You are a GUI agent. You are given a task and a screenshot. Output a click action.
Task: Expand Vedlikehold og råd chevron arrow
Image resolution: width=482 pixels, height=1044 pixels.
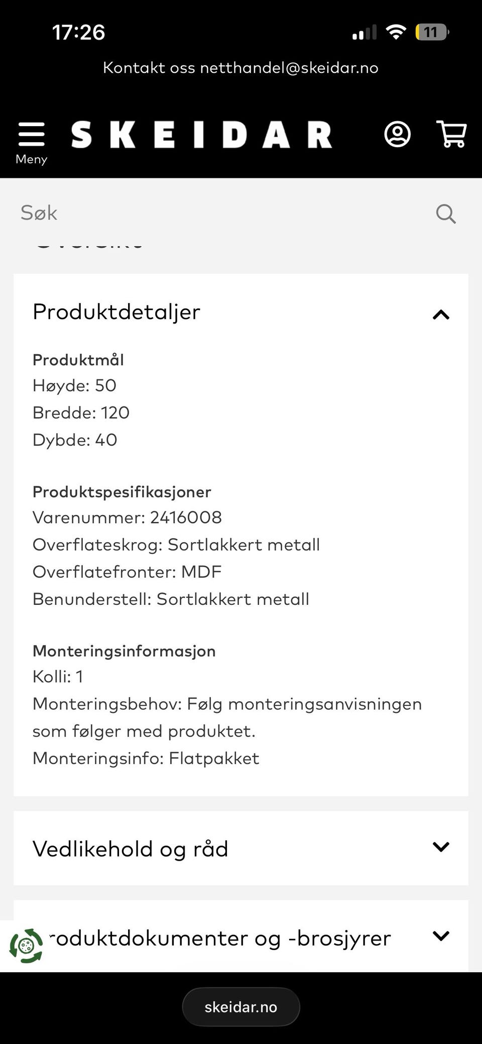coord(441,847)
